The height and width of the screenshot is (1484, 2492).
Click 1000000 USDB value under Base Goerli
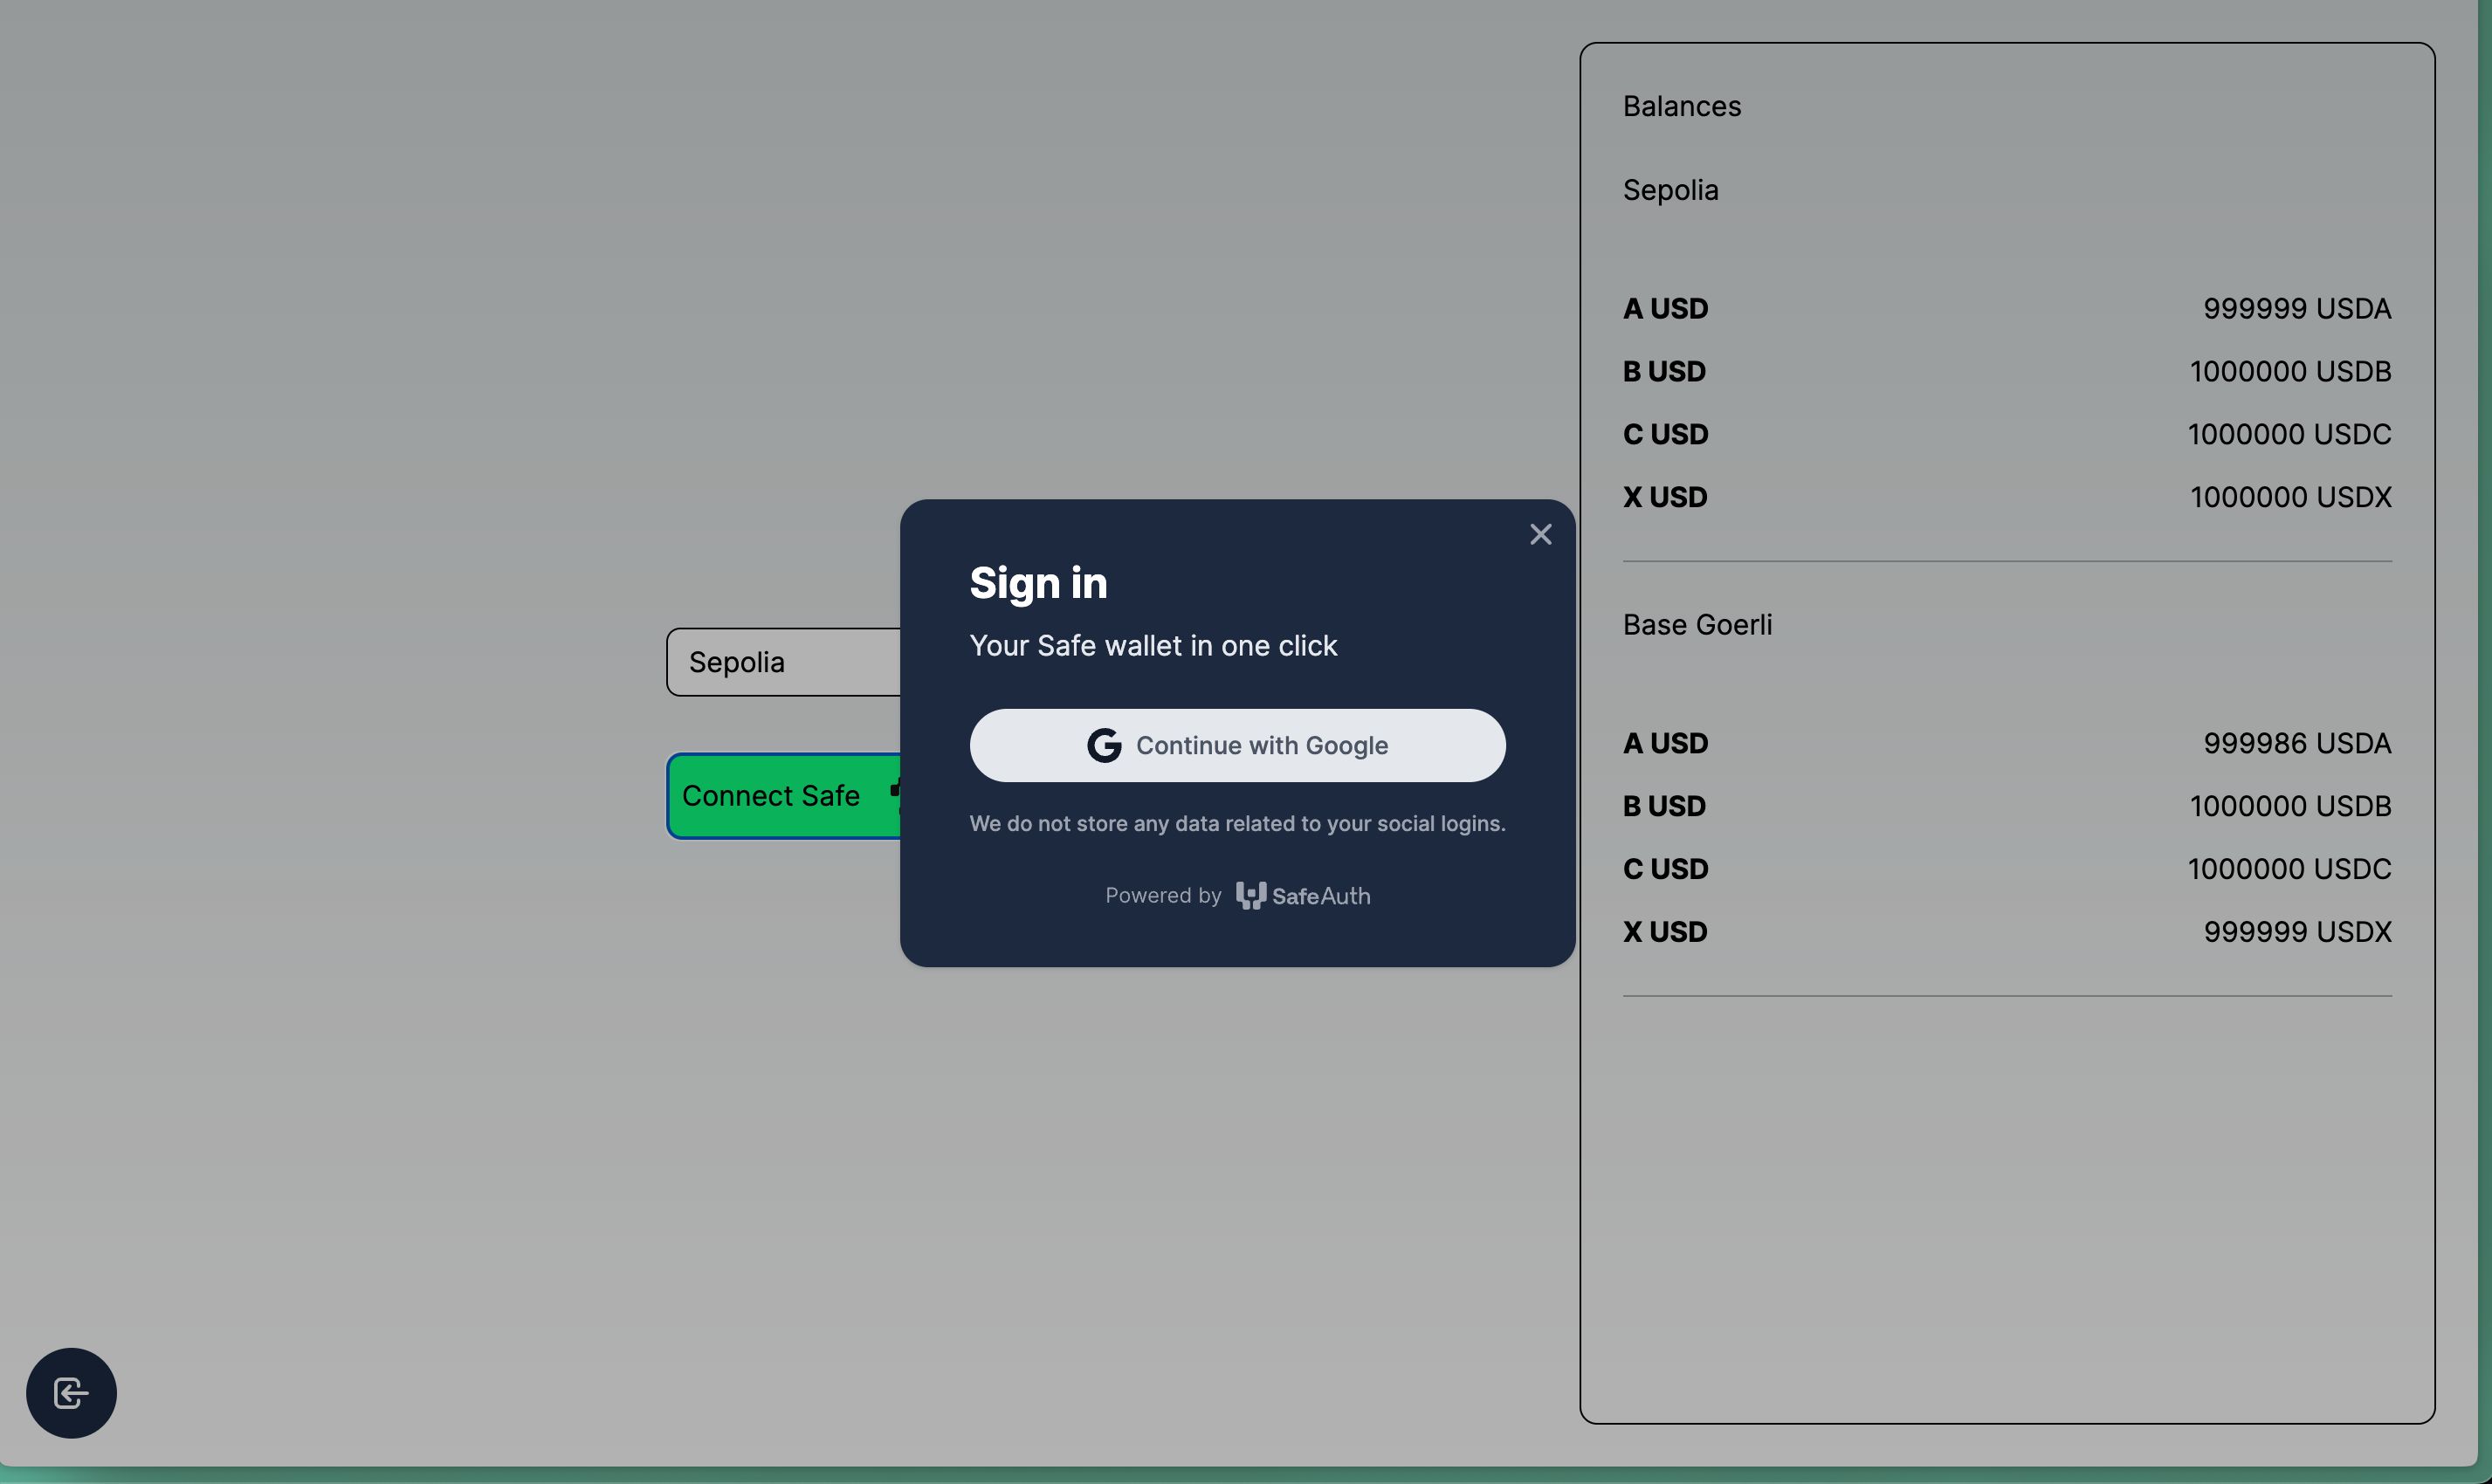click(x=2290, y=806)
